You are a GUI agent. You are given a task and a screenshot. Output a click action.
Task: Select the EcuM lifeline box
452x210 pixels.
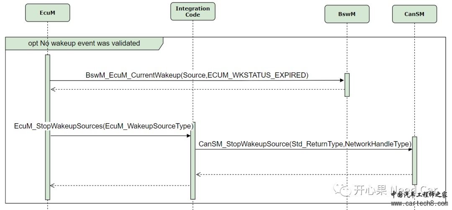point(48,13)
